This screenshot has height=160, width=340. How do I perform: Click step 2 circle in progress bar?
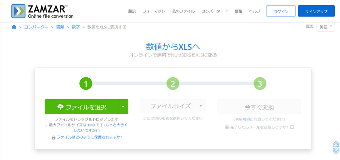(x=173, y=84)
